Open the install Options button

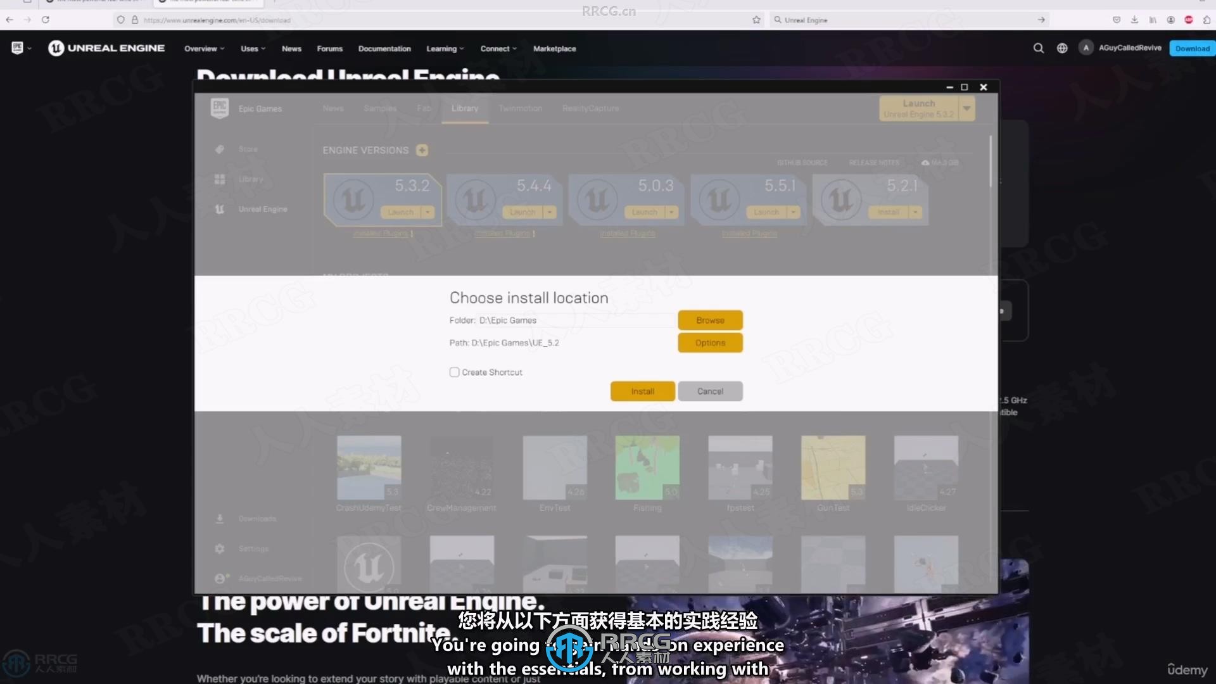point(710,343)
